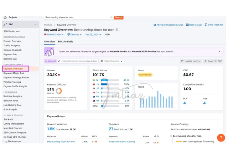
Task: Open SEO Content Template in sidebar
Action: 15,133
